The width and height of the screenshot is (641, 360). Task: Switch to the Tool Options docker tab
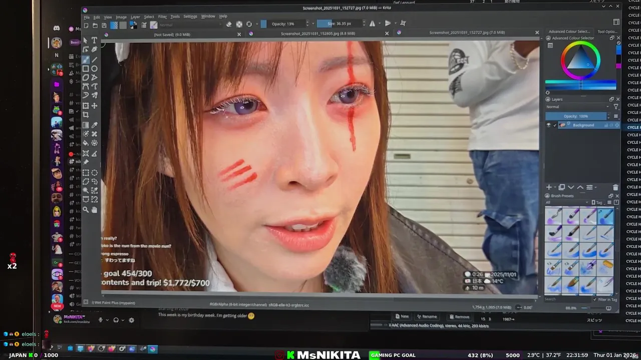click(607, 31)
